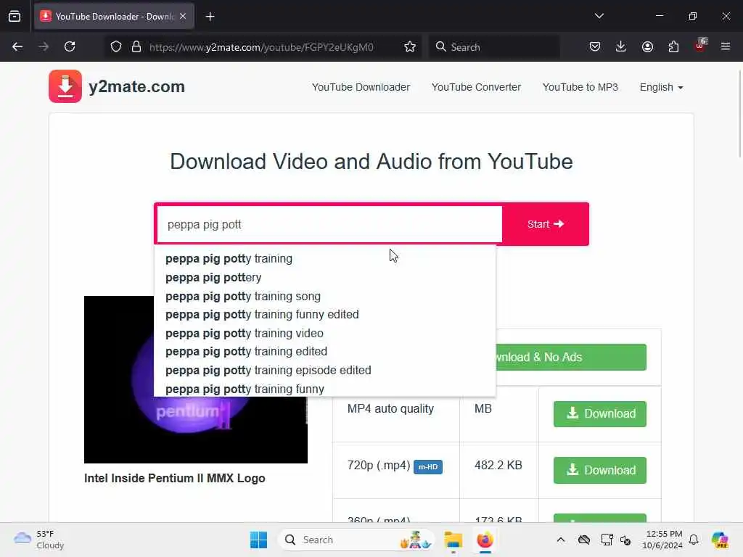Open the Firefox hamburger application menu
Image resolution: width=743 pixels, height=557 pixels.
(x=726, y=46)
